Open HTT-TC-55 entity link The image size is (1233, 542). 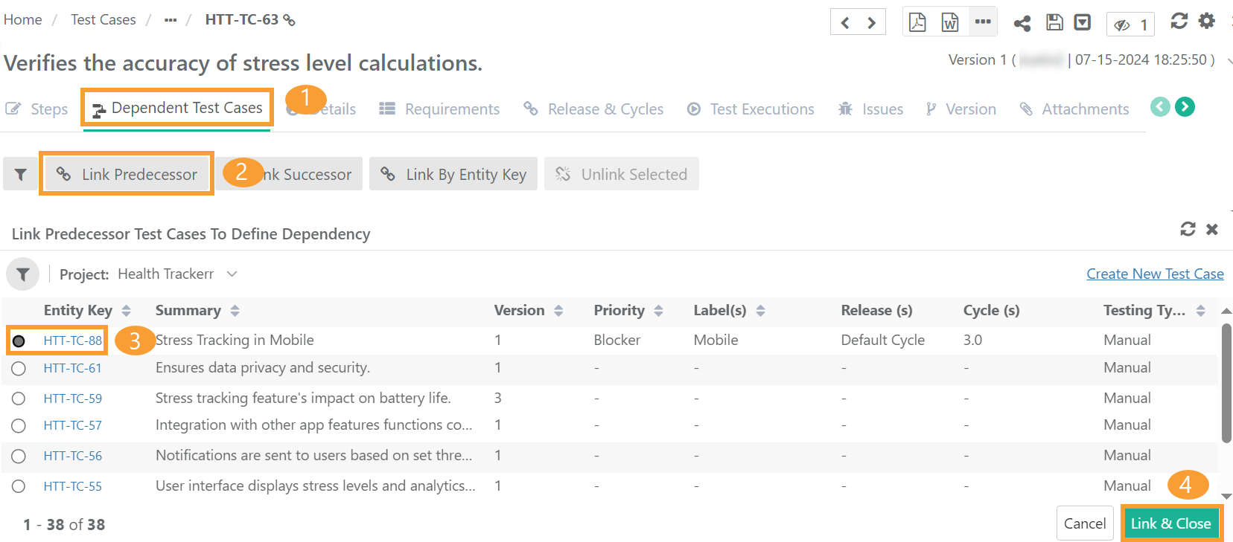[72, 486]
